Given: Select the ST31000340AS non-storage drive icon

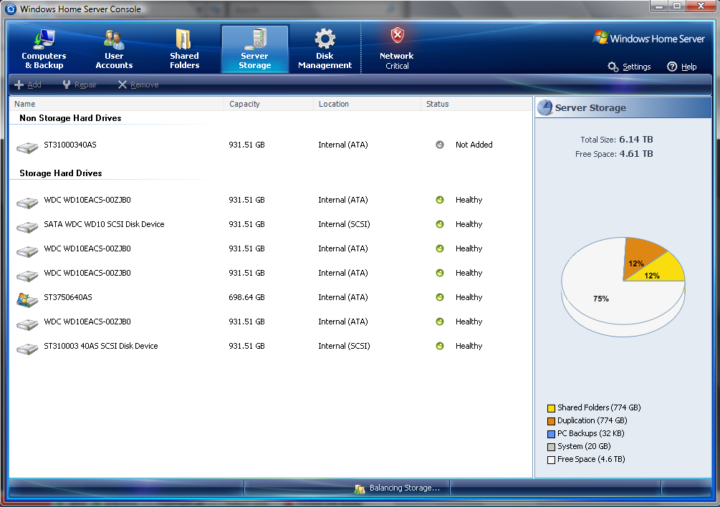Looking at the screenshot, I should tap(27, 146).
